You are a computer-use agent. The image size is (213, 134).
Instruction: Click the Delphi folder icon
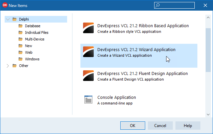[15, 19]
